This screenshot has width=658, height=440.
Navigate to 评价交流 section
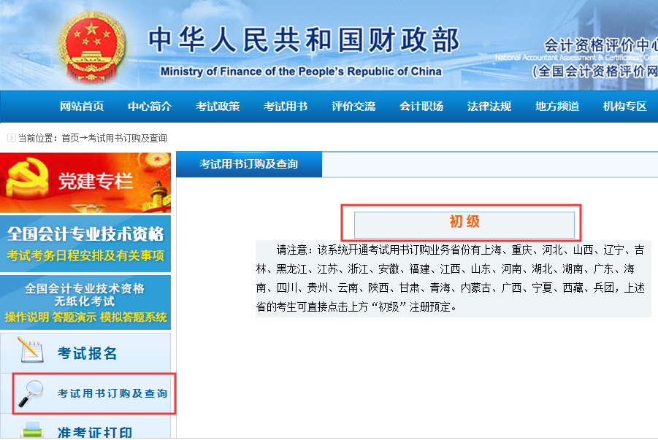pyautogui.click(x=353, y=107)
